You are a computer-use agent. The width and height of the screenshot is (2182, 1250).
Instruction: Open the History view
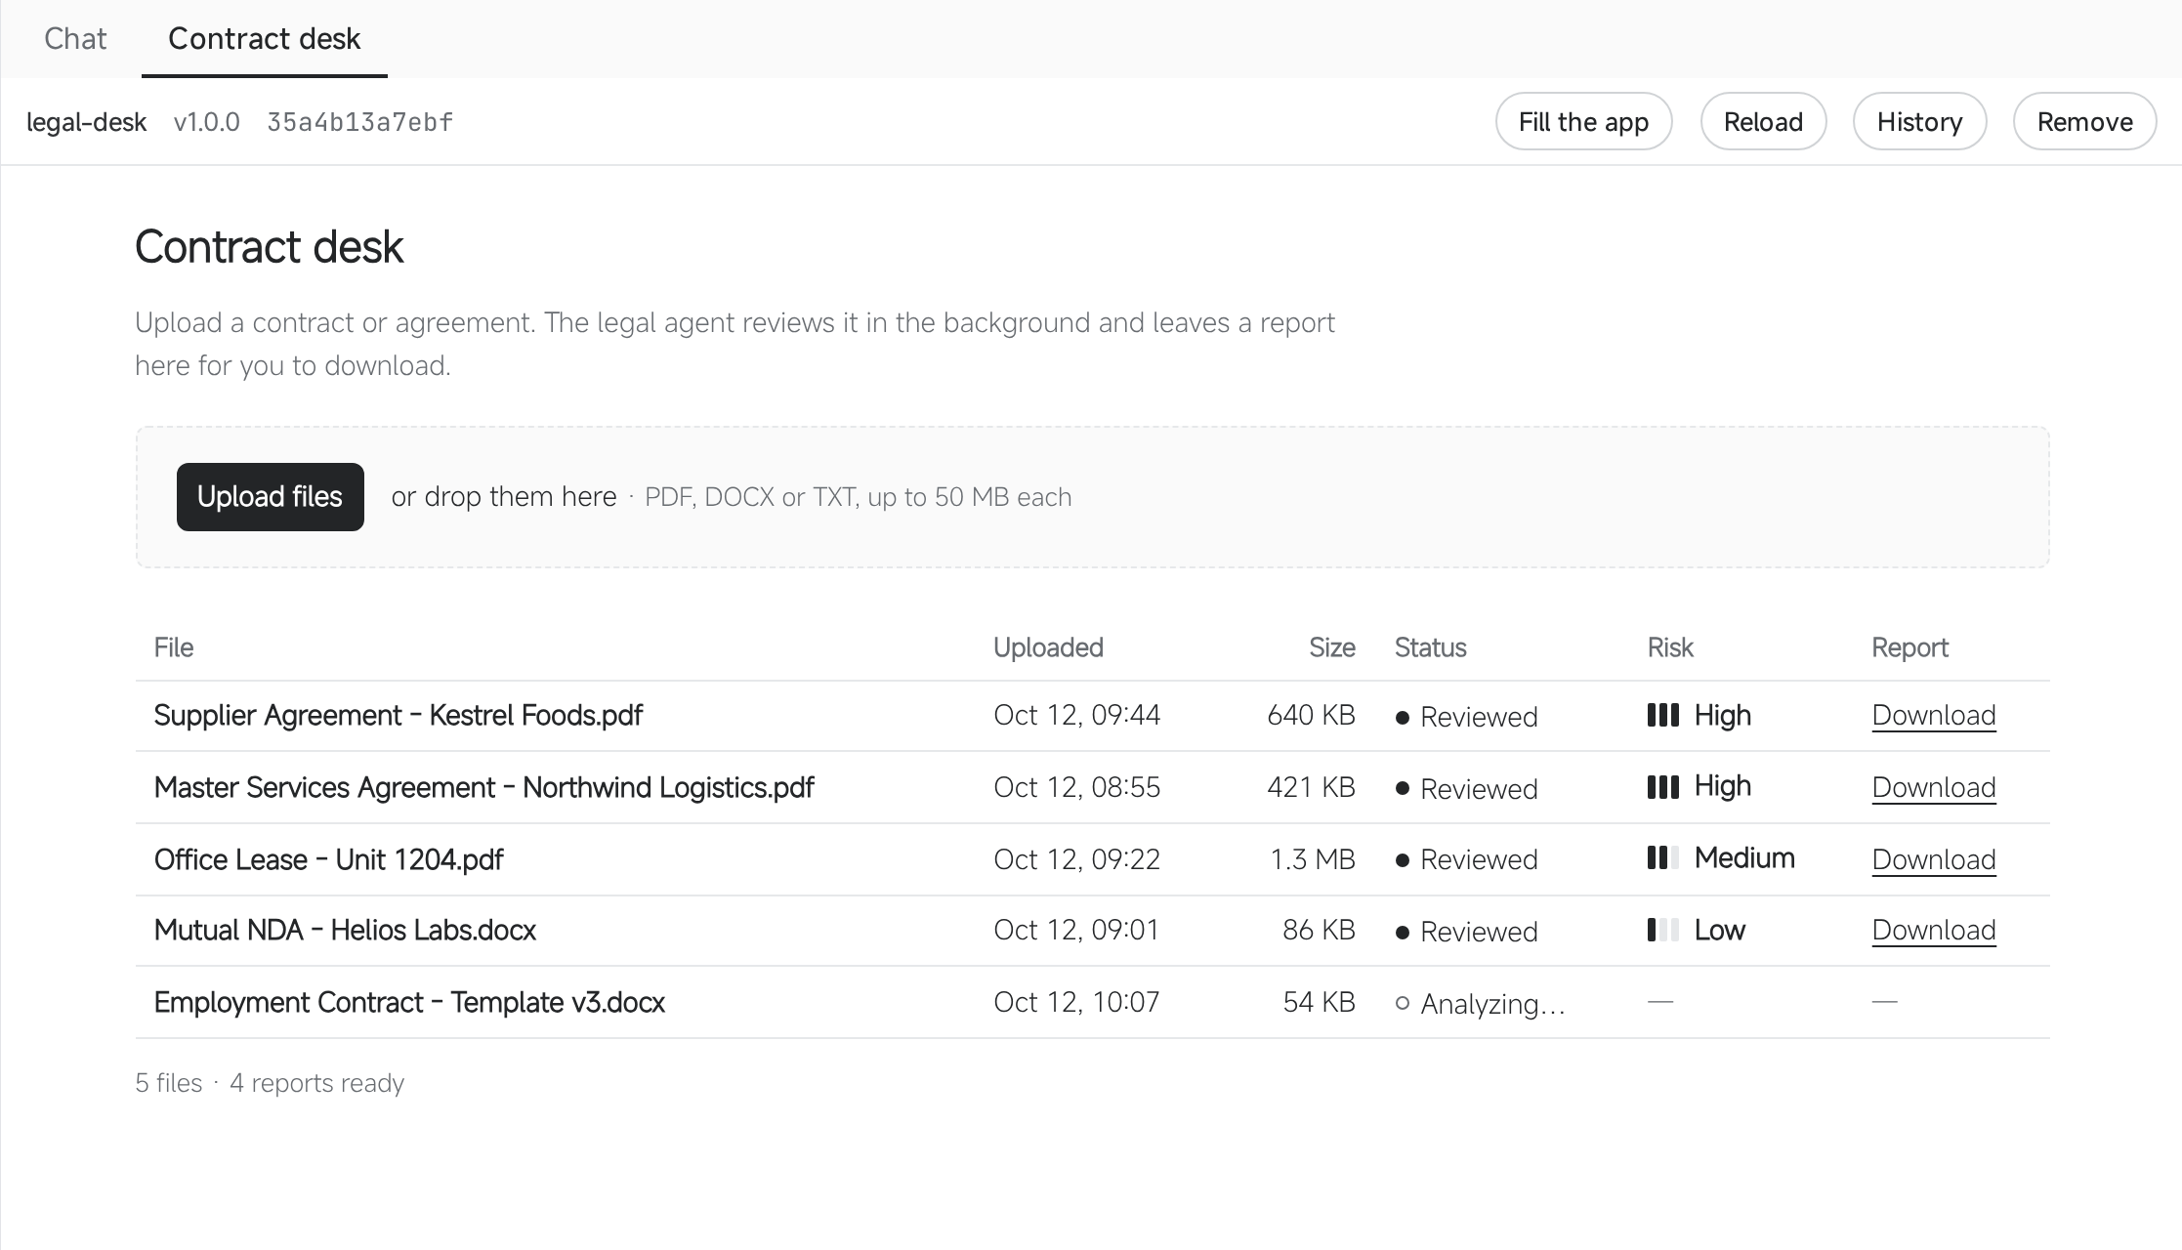[1919, 122]
